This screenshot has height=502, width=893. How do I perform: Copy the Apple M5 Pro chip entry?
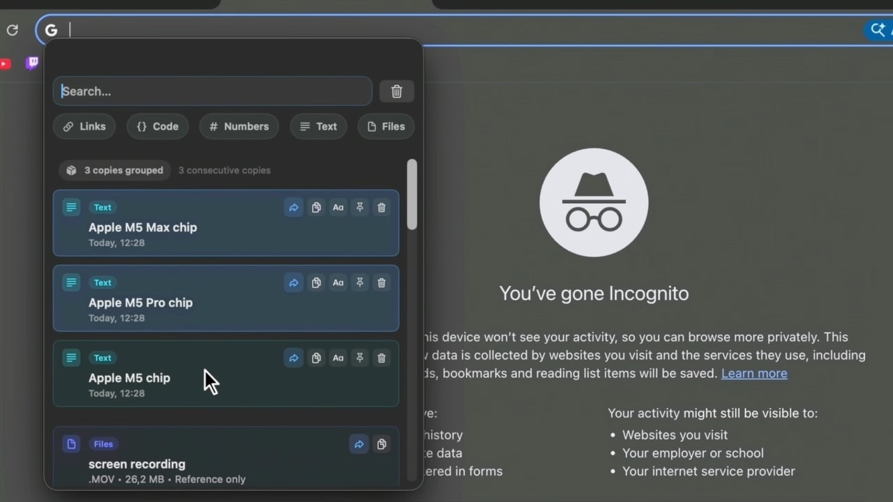(316, 283)
